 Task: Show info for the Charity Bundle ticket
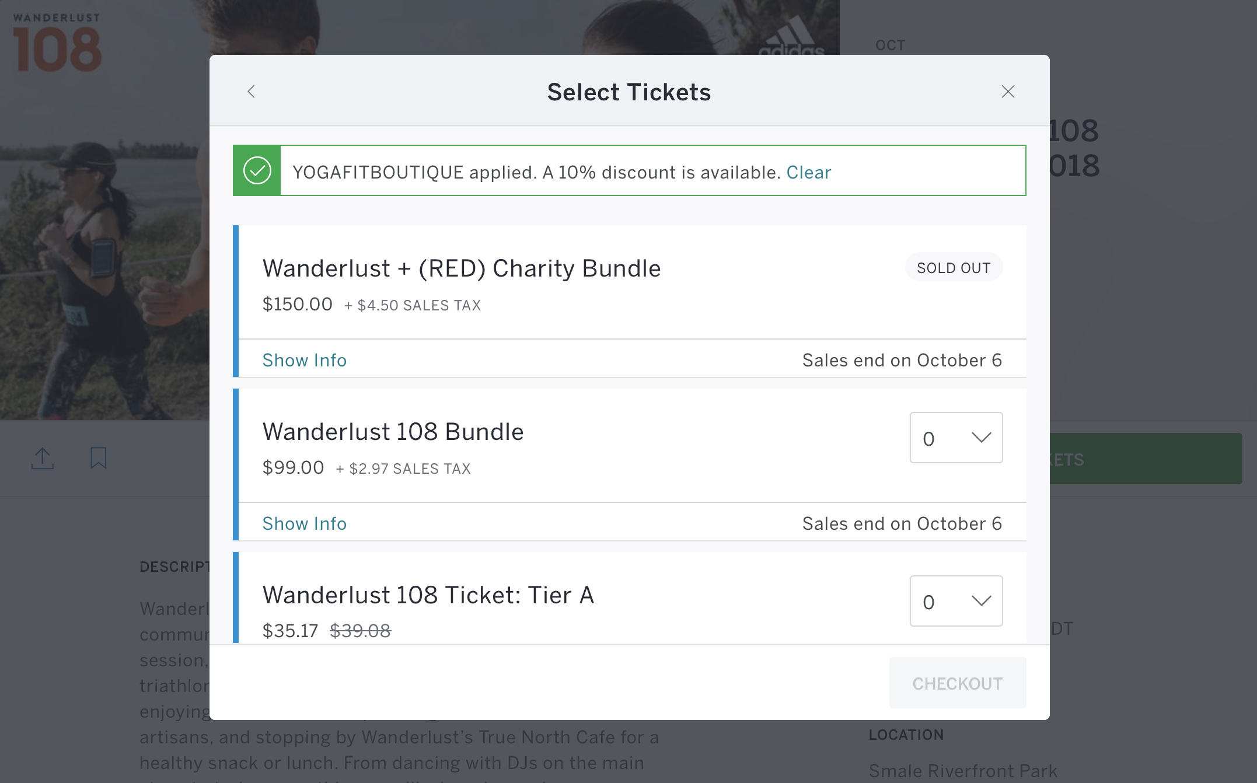tap(304, 361)
